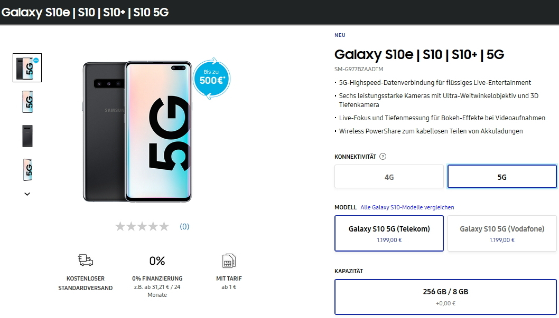
Task: Choose Galaxy S10 5G (Vodafone) model
Action: click(x=502, y=233)
